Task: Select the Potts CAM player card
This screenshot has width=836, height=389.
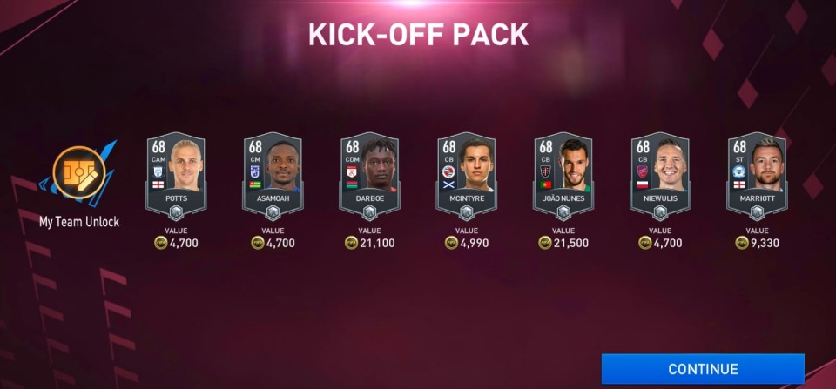Action: click(175, 176)
